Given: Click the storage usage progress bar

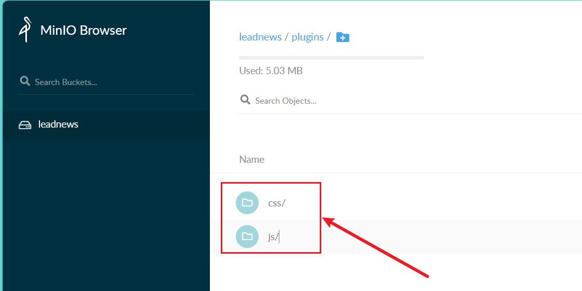Looking at the screenshot, I should pyautogui.click(x=332, y=58).
